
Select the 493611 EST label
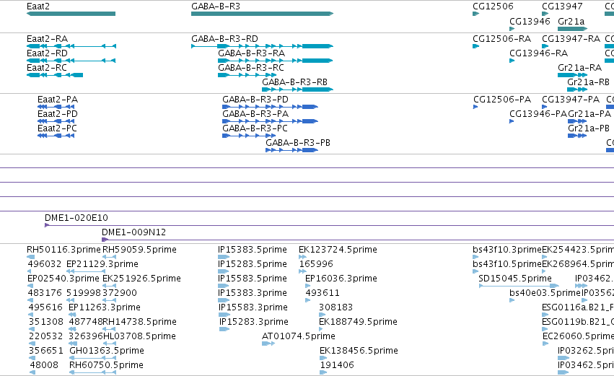coord(323,293)
